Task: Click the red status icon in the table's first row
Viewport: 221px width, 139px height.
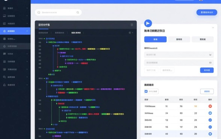Action: coord(210,106)
